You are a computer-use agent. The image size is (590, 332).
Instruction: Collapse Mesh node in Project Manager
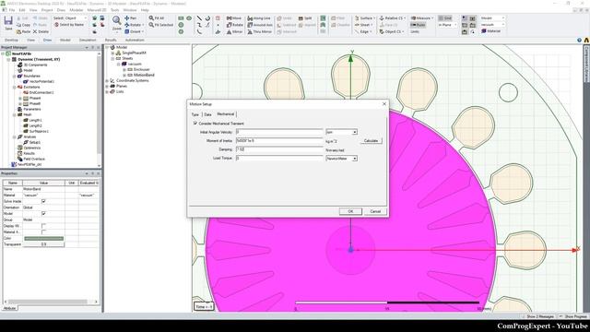15,114
